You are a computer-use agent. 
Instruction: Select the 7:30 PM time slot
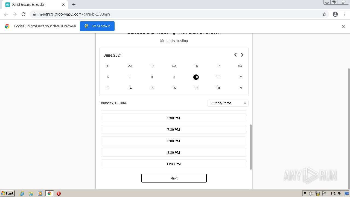(x=173, y=130)
